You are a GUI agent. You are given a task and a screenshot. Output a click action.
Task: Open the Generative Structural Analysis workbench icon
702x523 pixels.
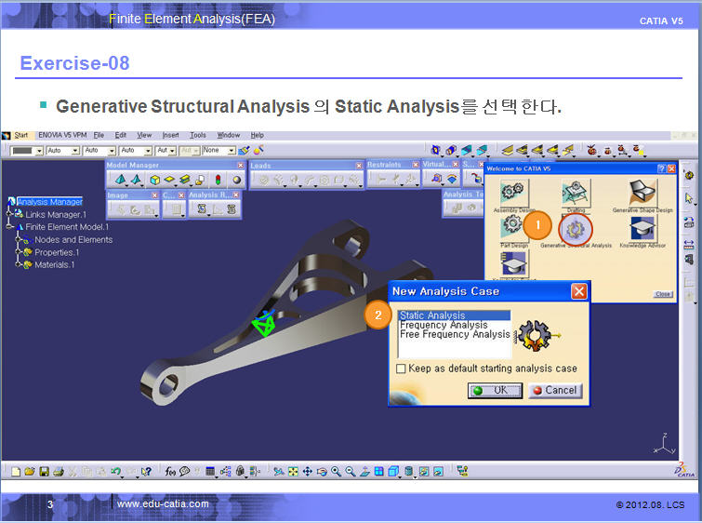tap(576, 227)
